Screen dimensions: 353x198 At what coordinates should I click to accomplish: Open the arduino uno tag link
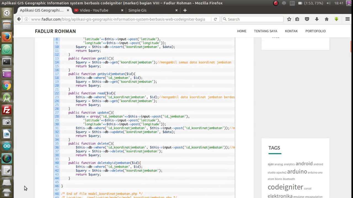(x=315, y=173)
